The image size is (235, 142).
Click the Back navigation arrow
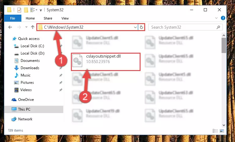(10, 27)
